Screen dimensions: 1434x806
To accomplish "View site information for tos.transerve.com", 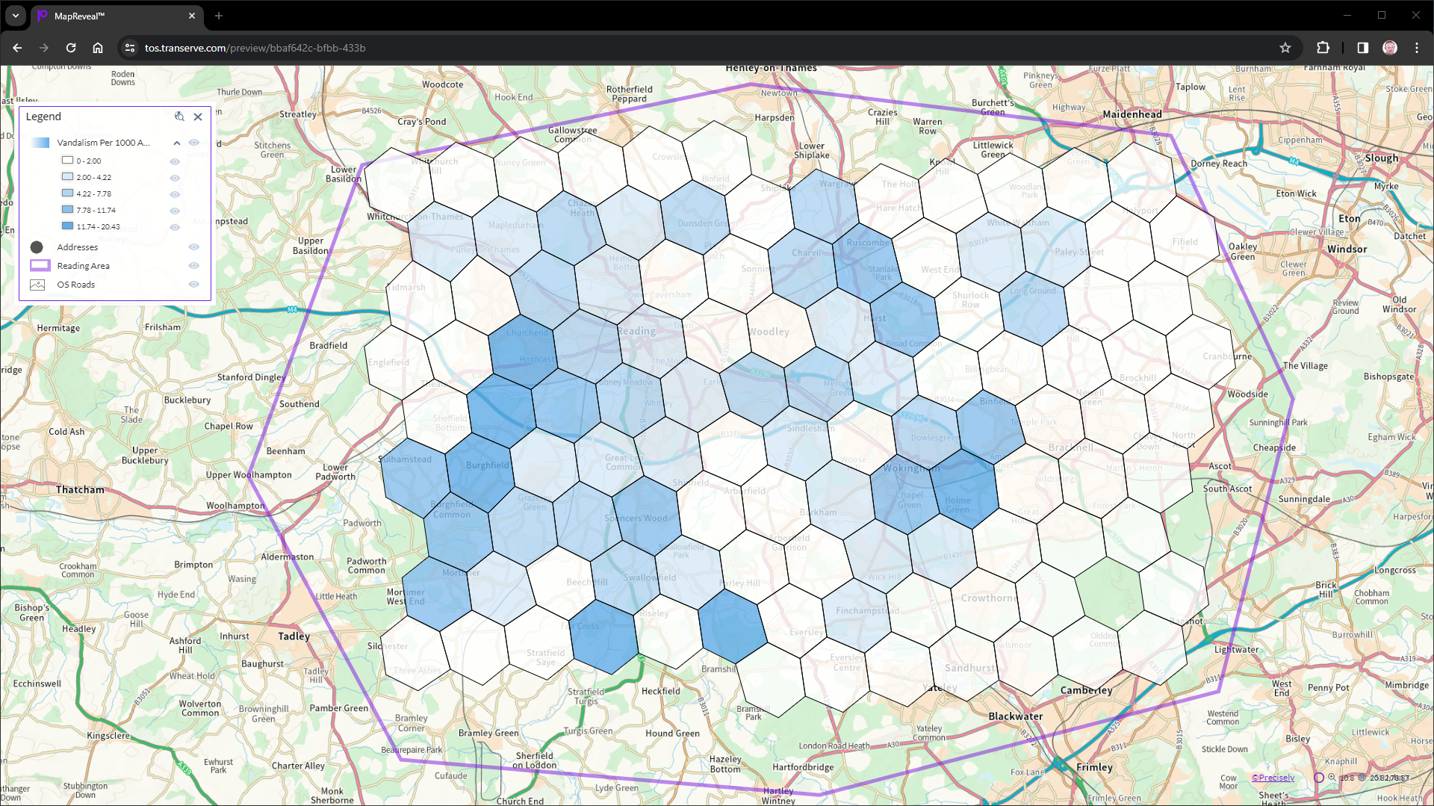I will click(130, 48).
